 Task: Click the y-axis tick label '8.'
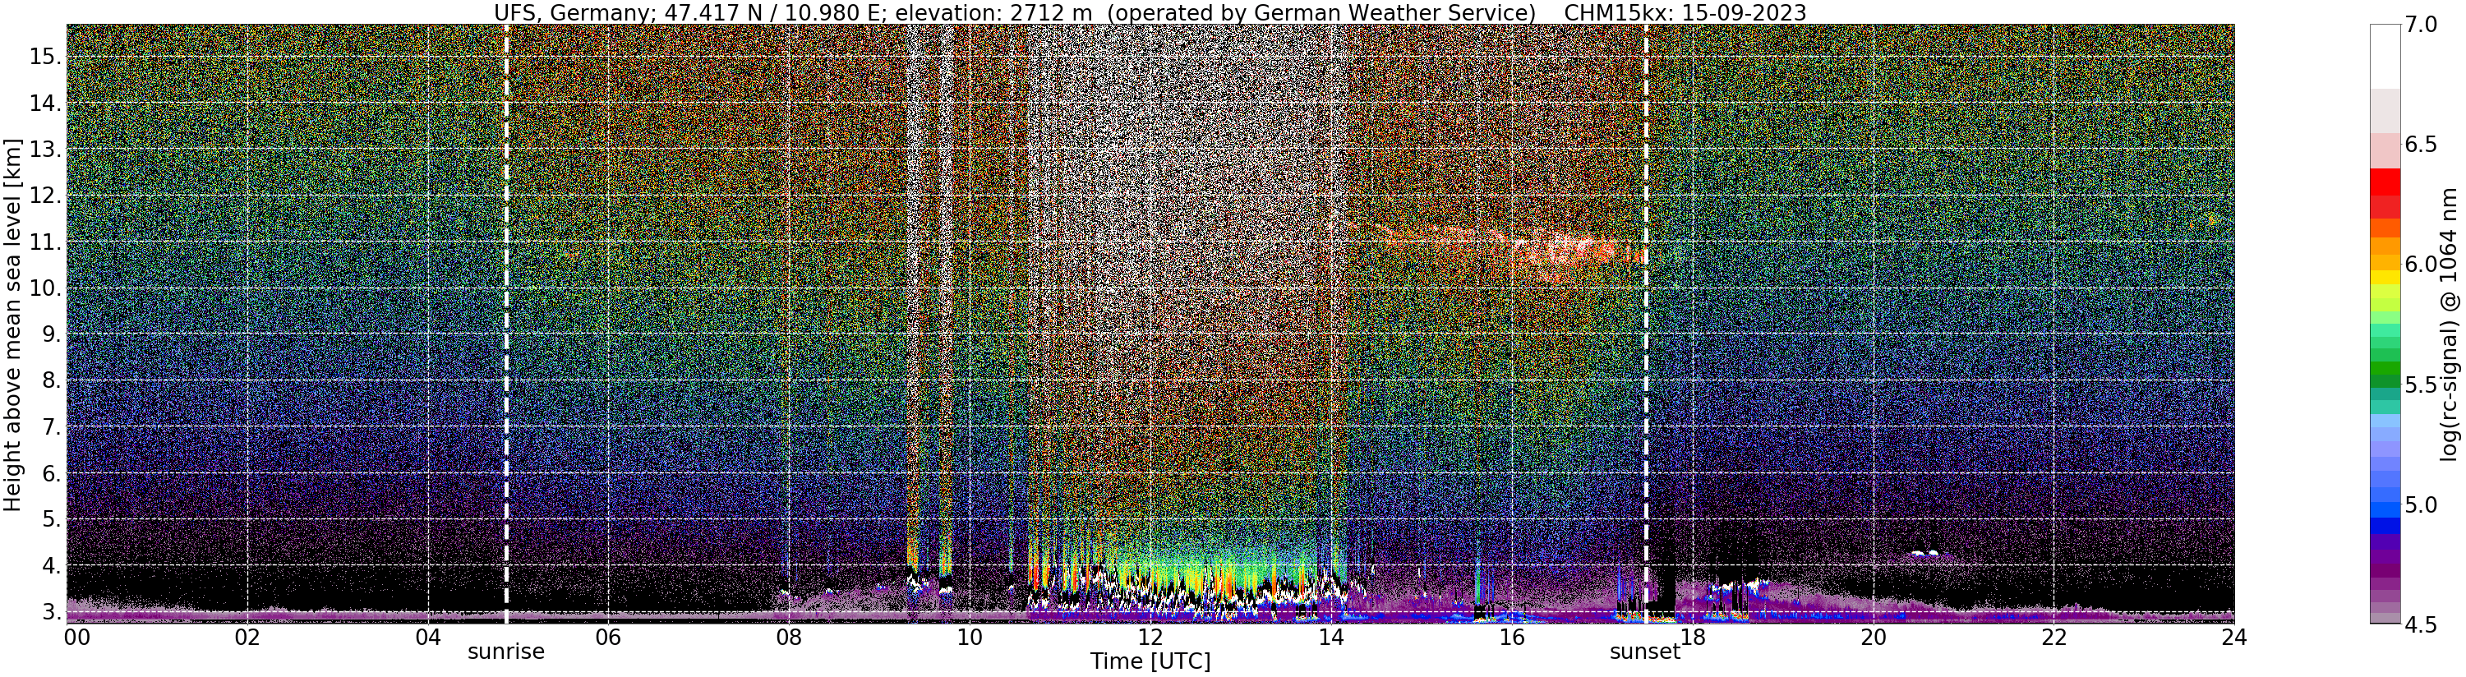[x=52, y=381]
